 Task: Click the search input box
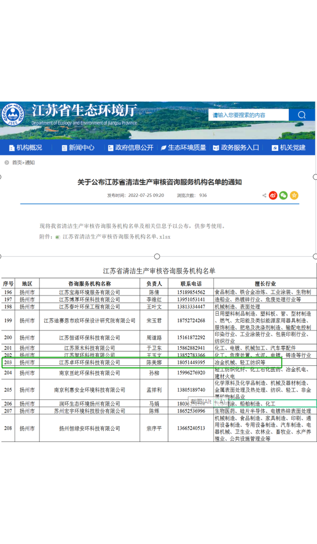tap(249, 115)
